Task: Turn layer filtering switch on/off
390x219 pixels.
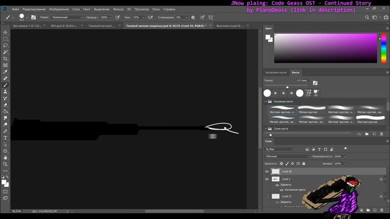Action: [346, 148]
